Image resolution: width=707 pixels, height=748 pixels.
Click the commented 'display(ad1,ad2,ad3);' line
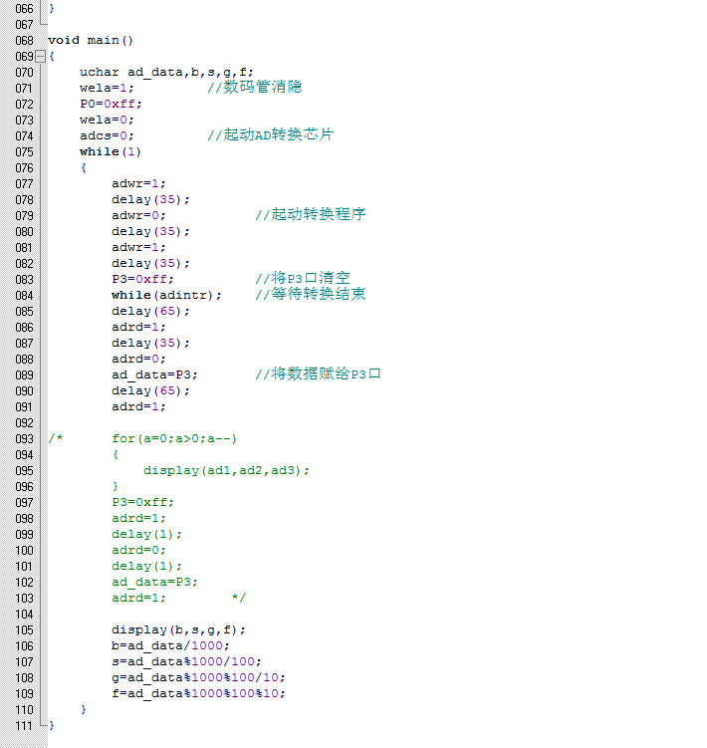pos(226,471)
